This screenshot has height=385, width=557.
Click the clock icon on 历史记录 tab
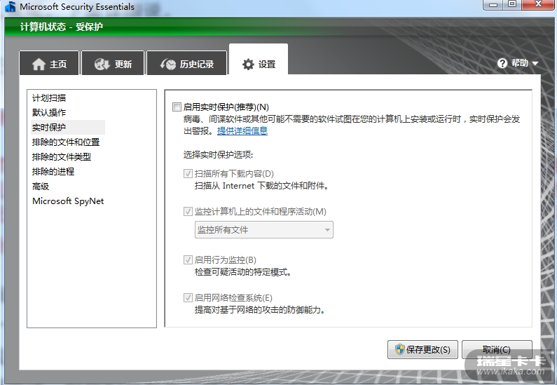[x=168, y=65]
